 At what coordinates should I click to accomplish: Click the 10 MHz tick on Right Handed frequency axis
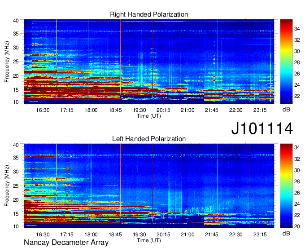click(16, 102)
